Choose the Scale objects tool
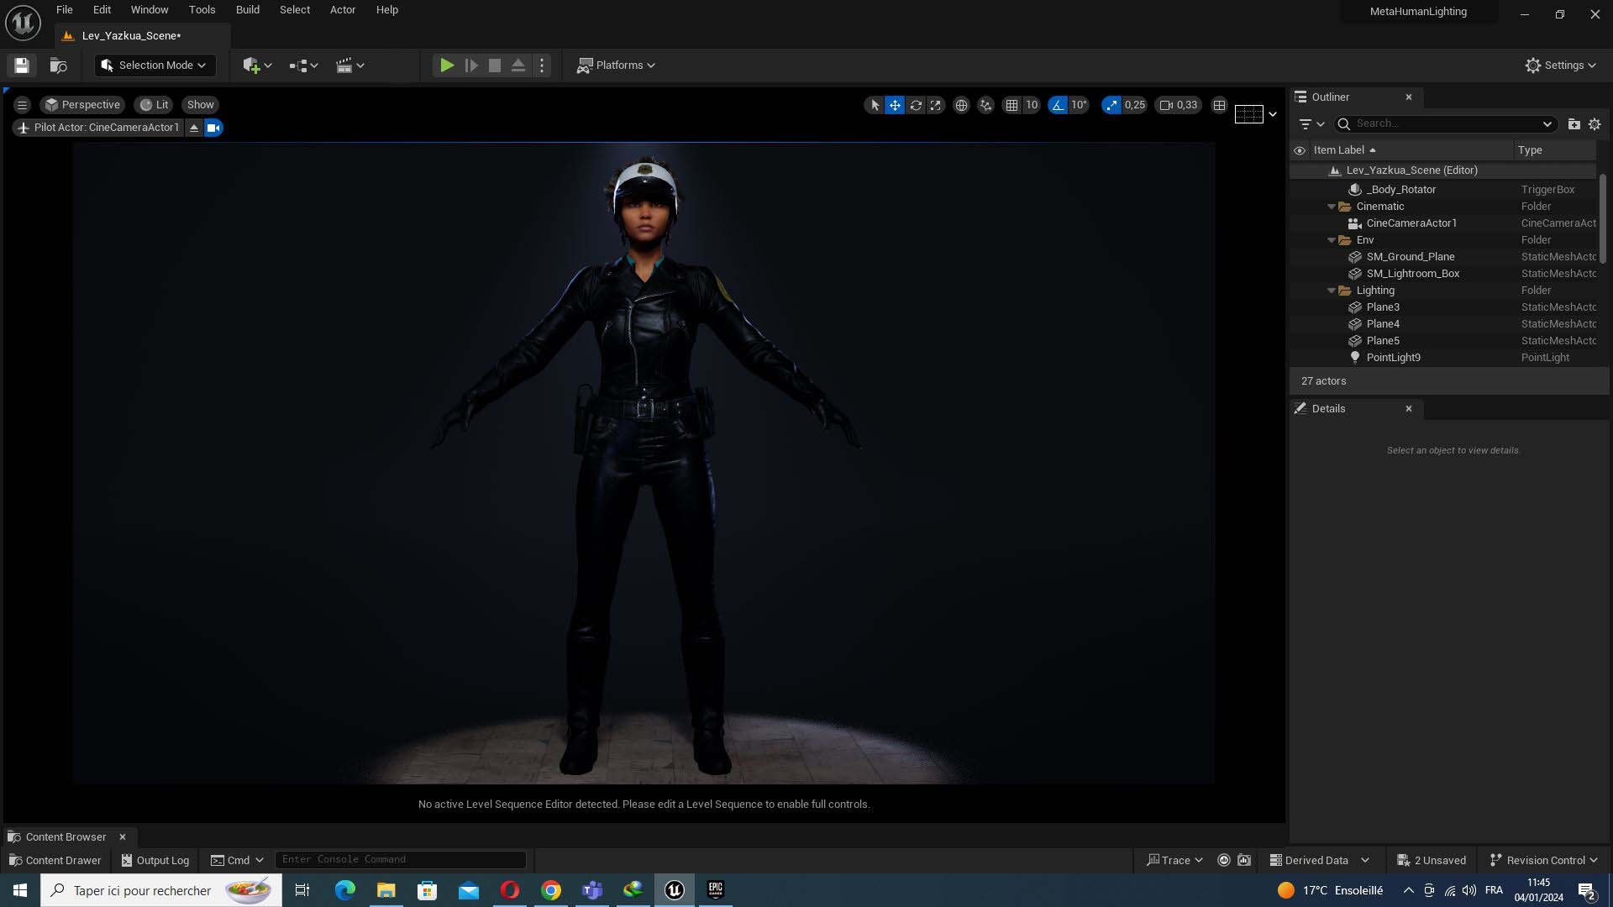Screen dimensions: 1613x907 point(935,105)
